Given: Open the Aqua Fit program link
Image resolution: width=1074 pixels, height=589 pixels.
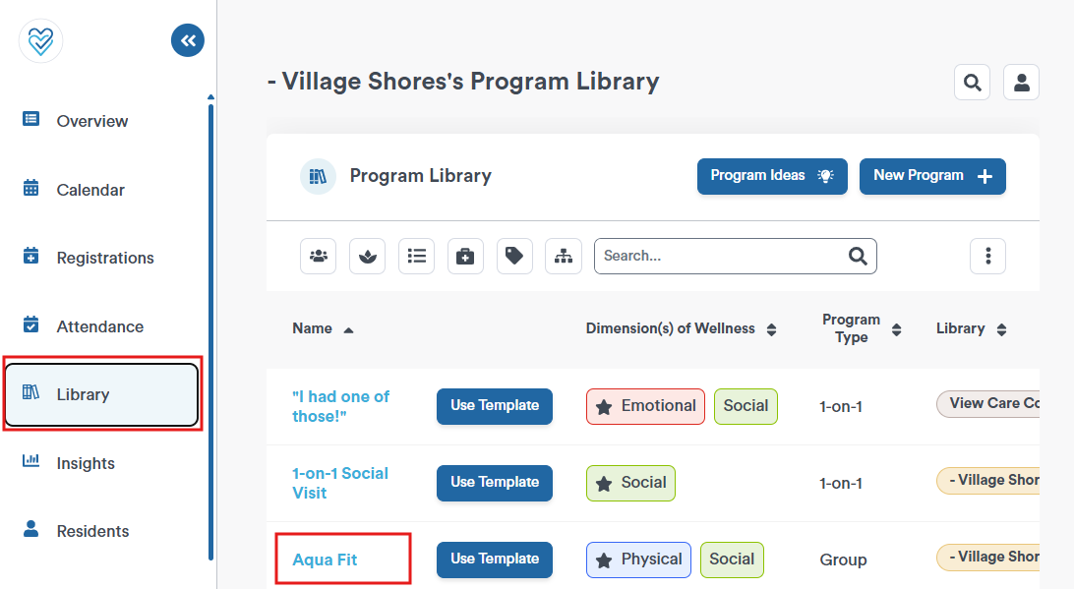Looking at the screenshot, I should pos(325,560).
